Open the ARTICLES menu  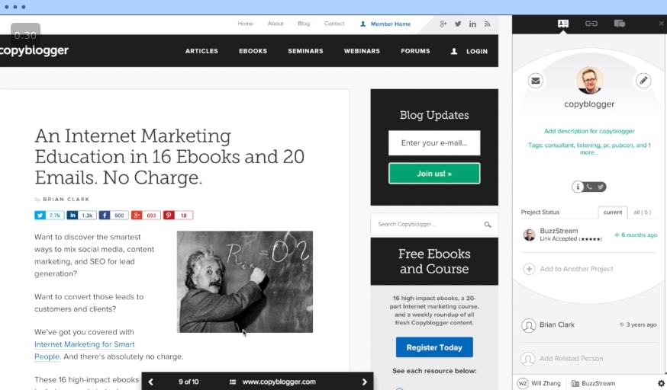click(x=201, y=51)
